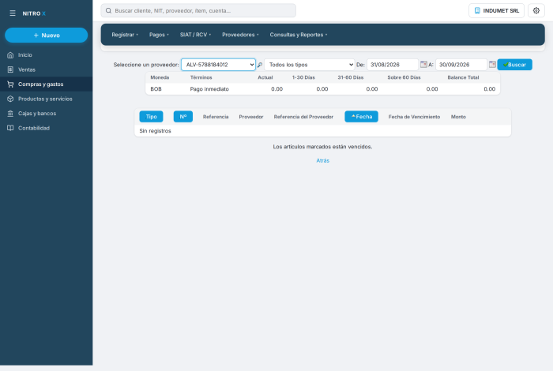Screen dimensions: 553x371
Task: Click the Sobre 60 Días header
Action: tap(404, 77)
